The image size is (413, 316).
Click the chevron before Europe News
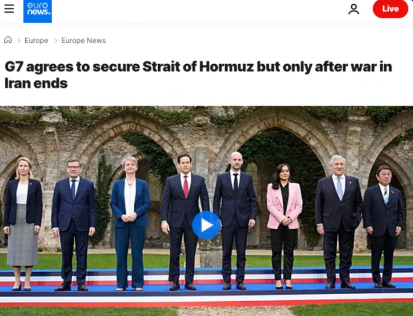55,40
